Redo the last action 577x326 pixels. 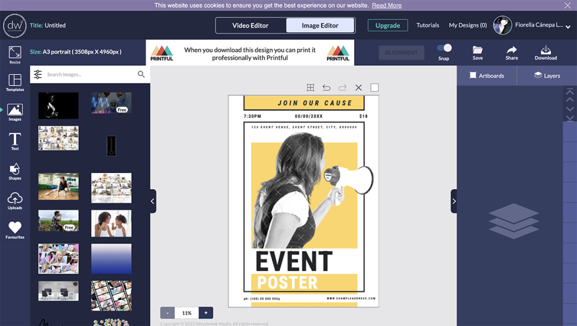point(343,88)
